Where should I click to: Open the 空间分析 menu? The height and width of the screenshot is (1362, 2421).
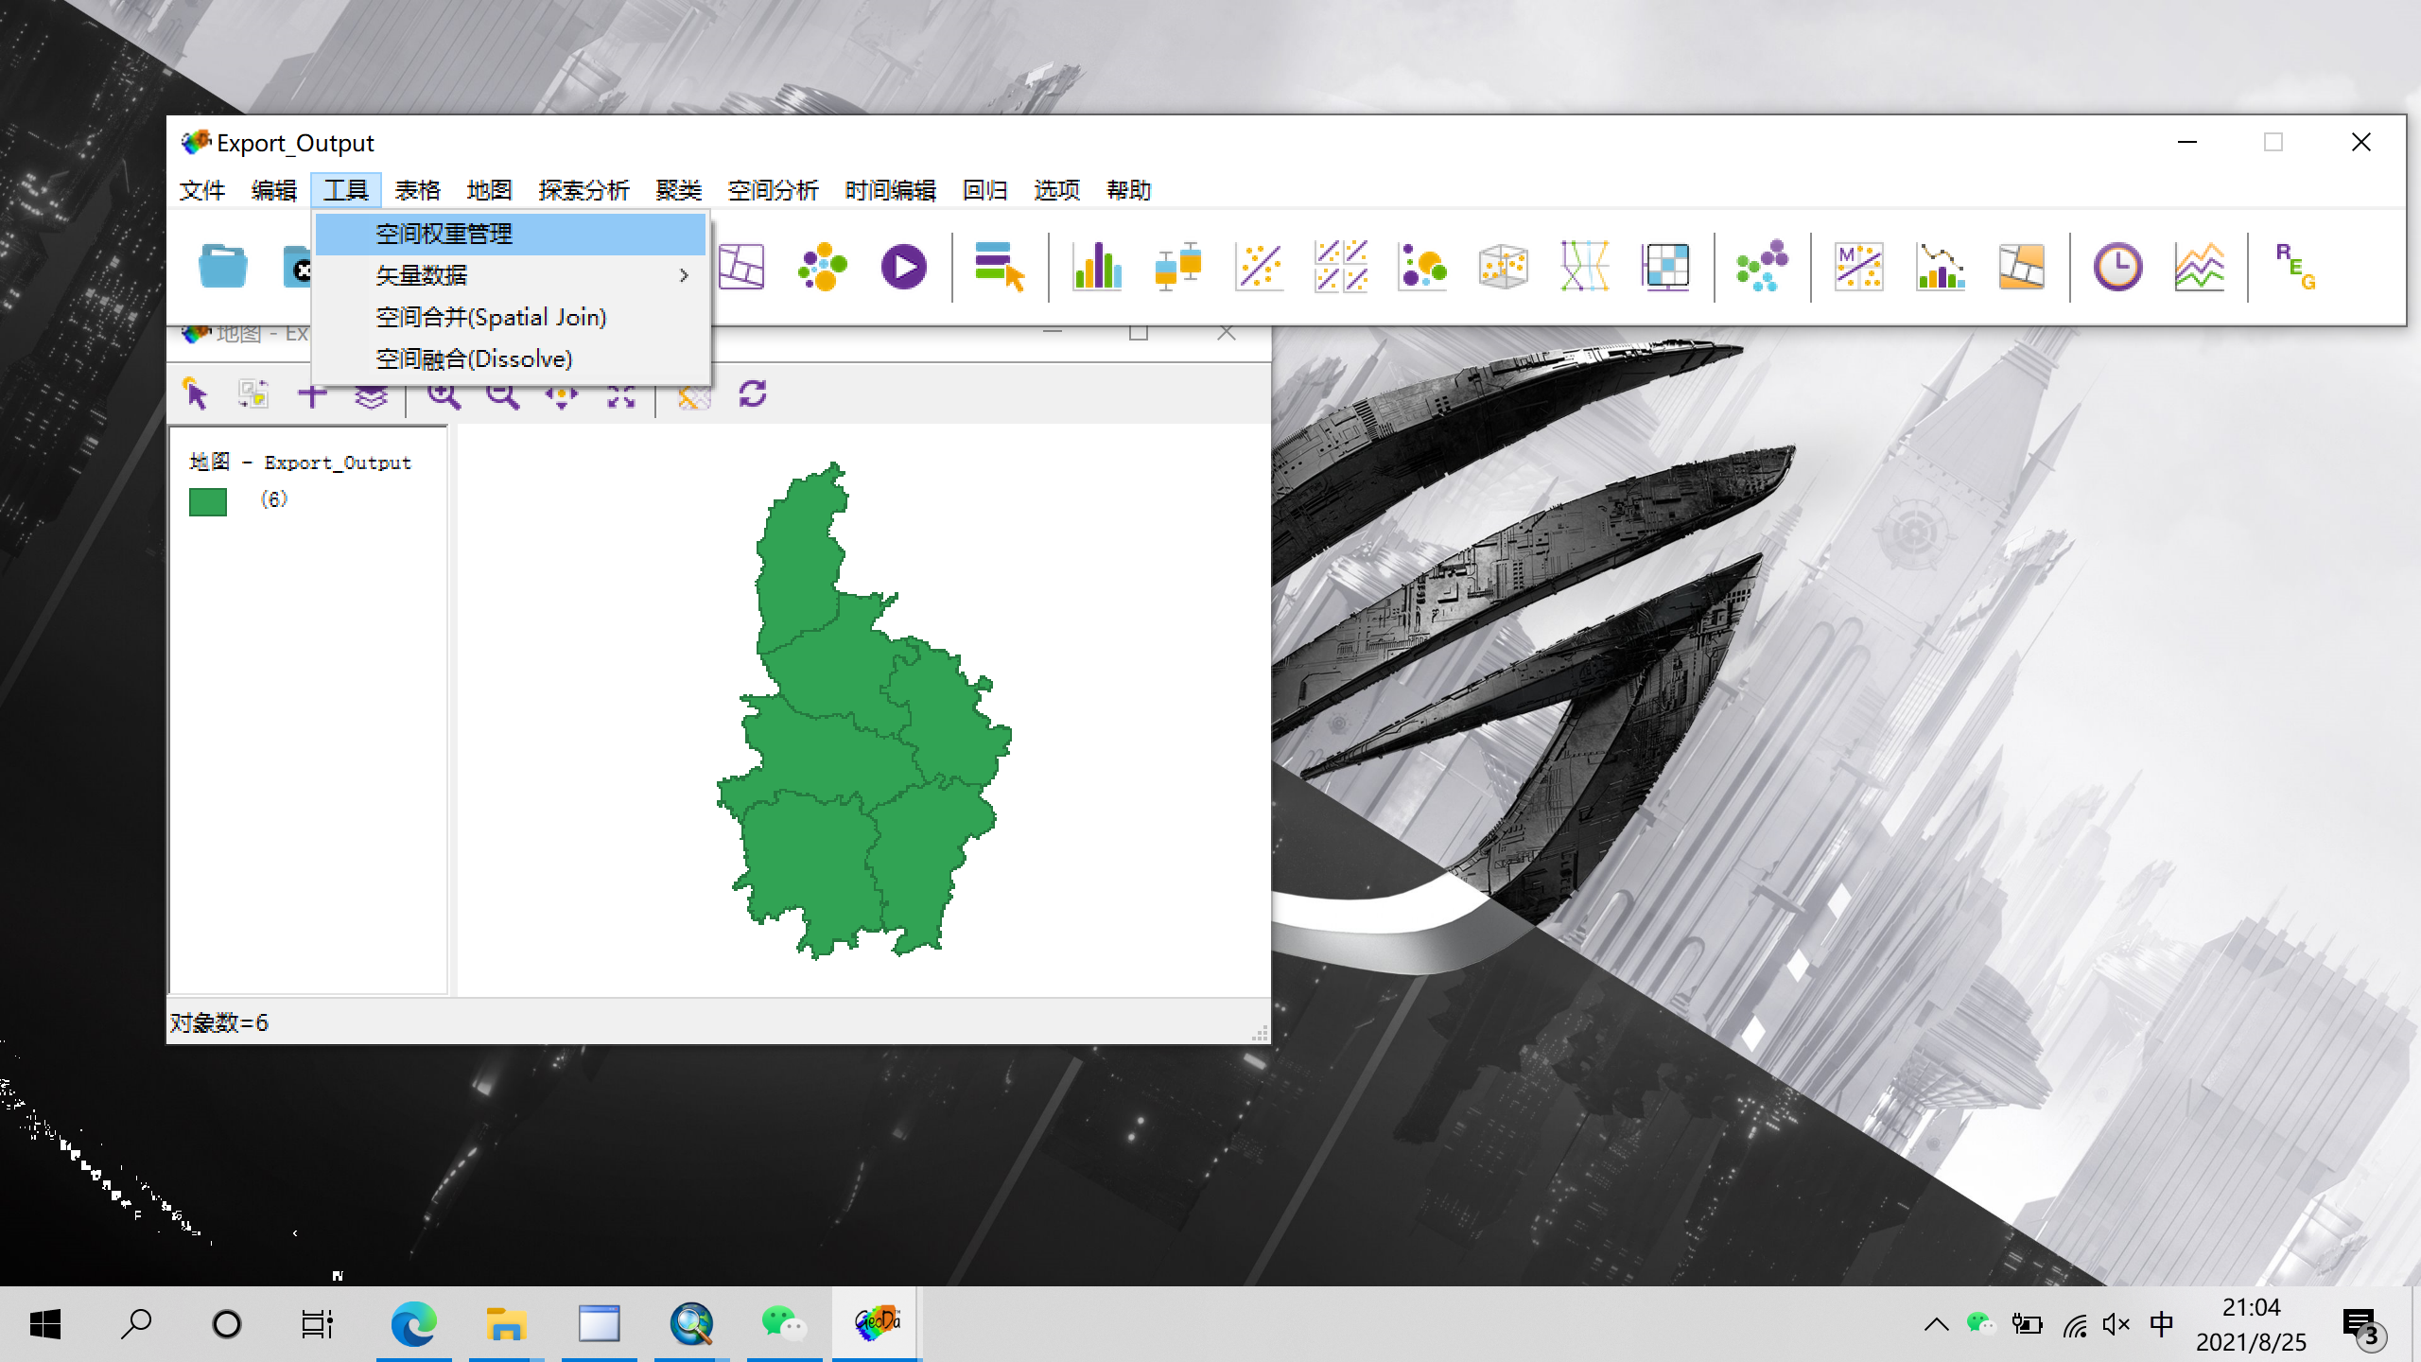click(774, 190)
